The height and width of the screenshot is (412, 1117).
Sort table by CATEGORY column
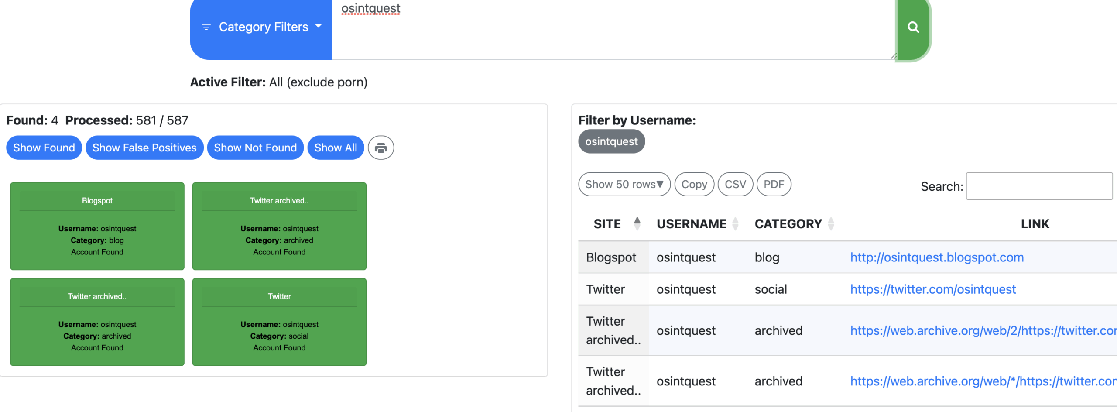[794, 224]
